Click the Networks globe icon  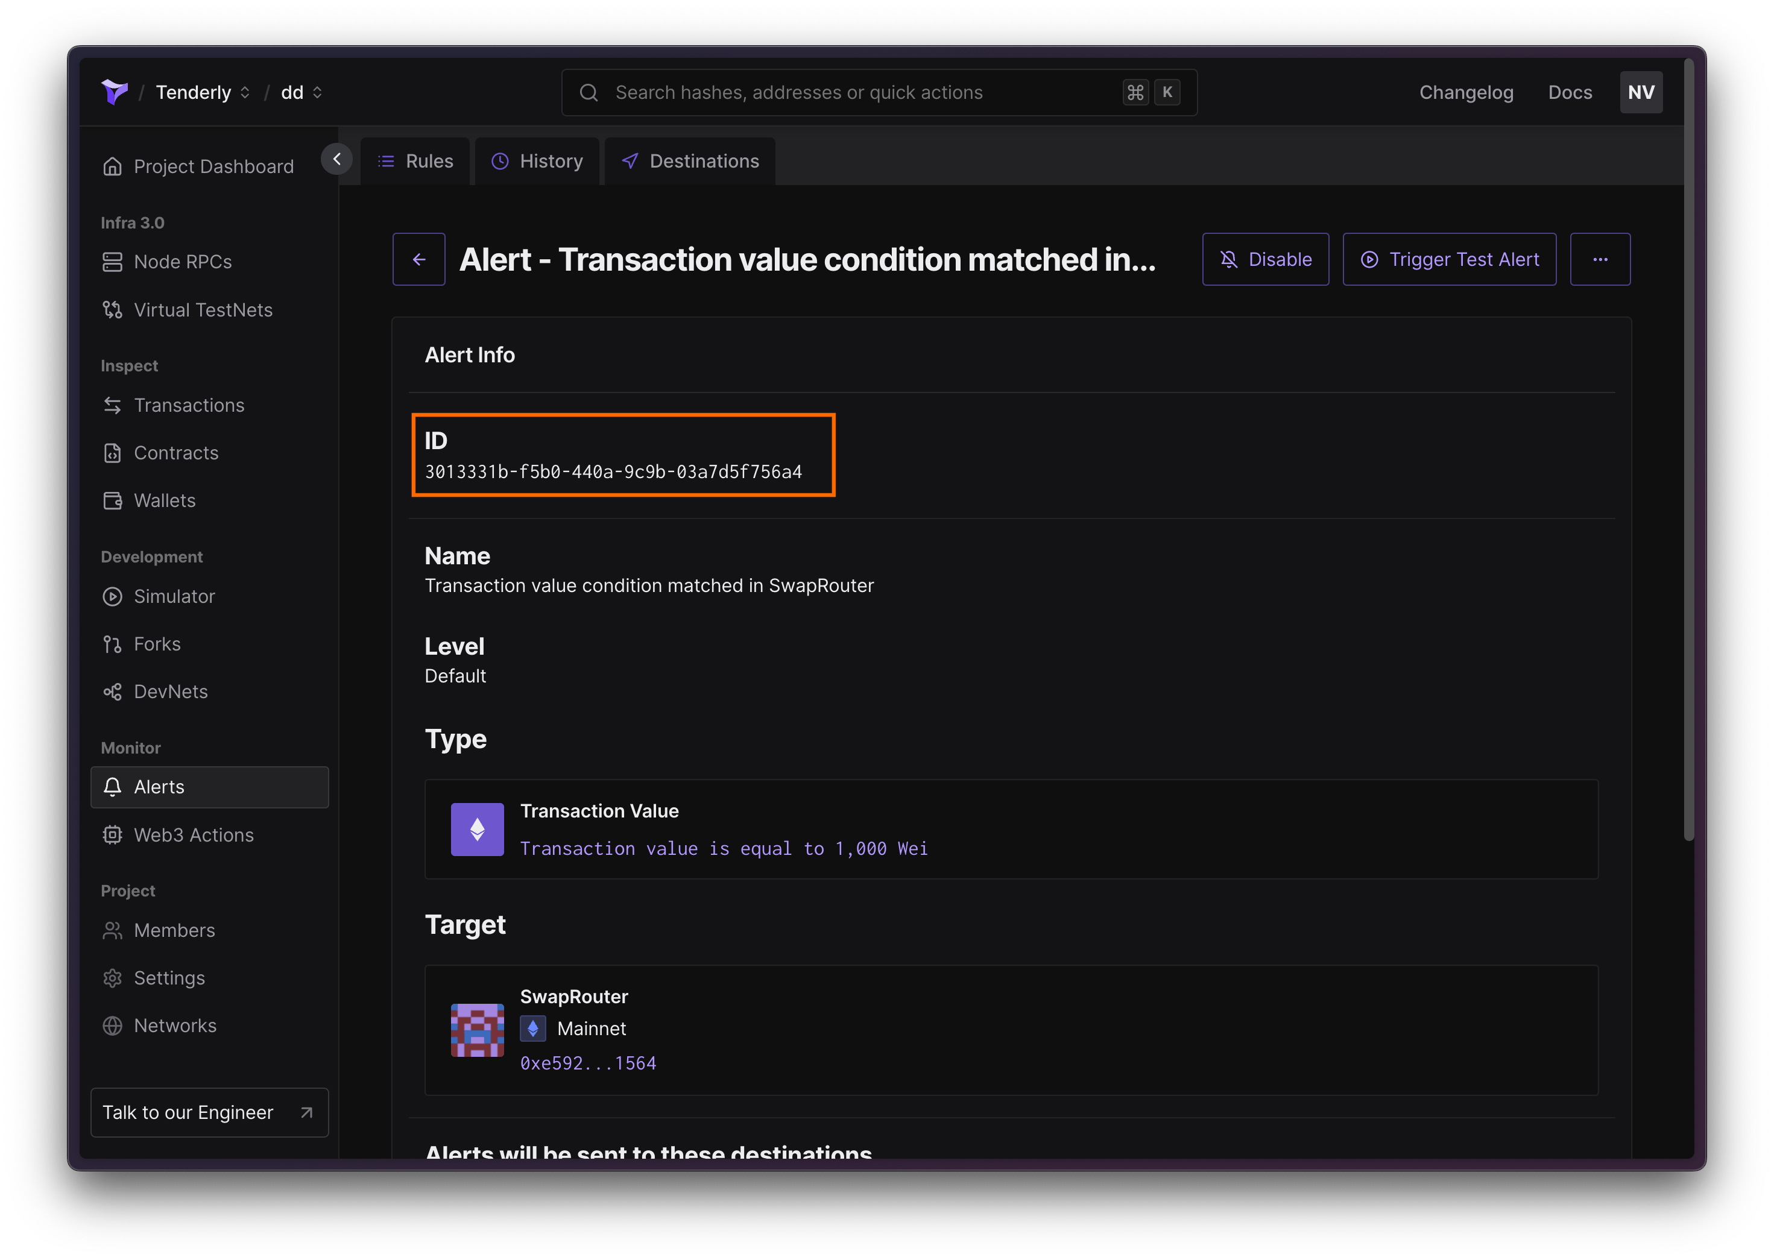[113, 1025]
